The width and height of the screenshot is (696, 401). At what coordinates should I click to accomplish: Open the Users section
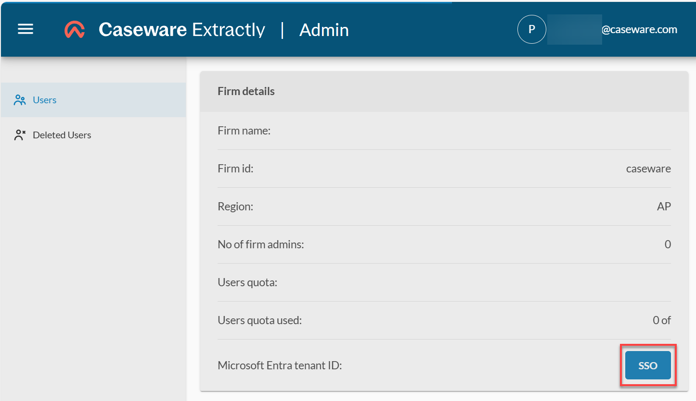(x=44, y=99)
